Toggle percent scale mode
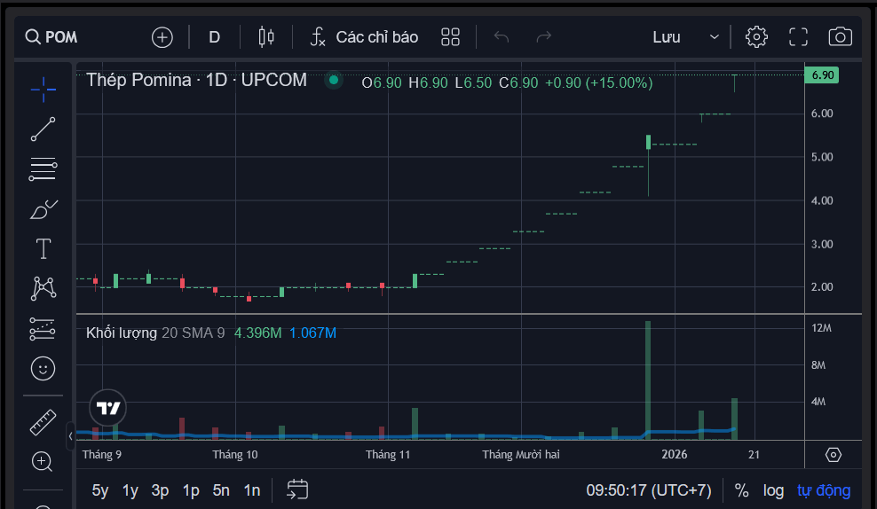 pos(741,490)
